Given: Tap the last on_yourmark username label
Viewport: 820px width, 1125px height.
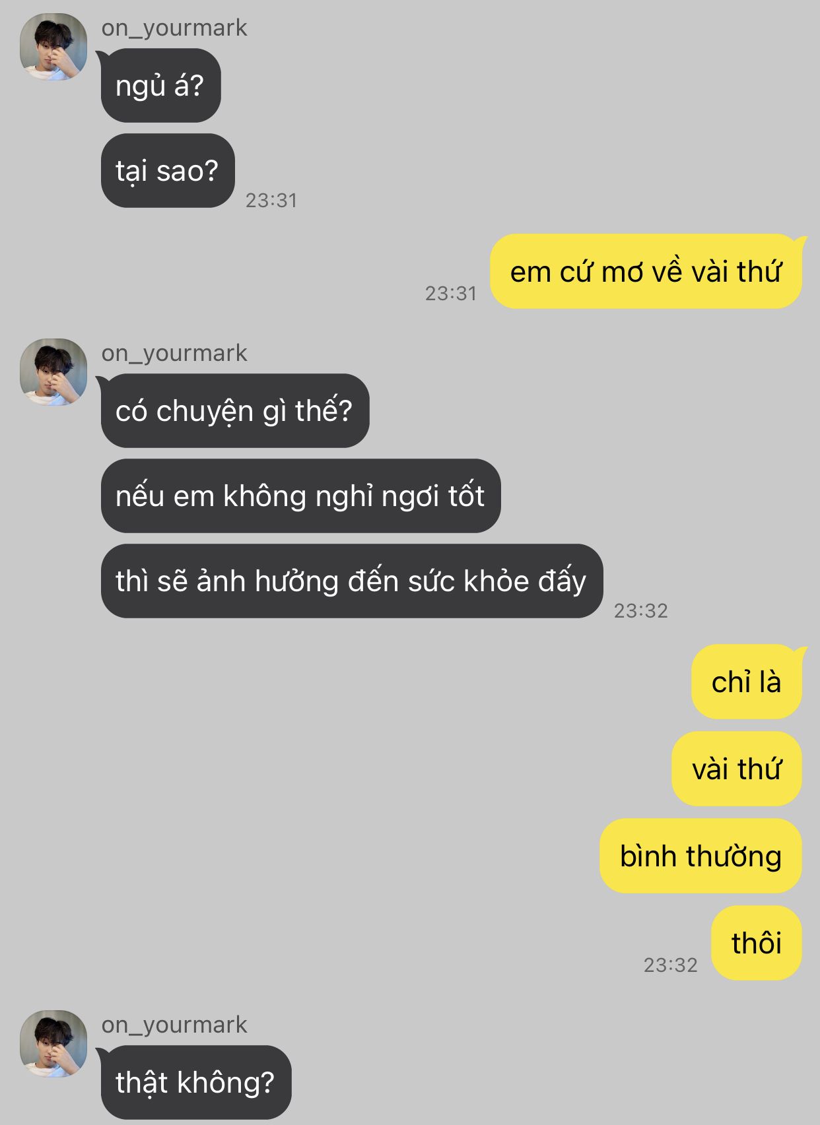Looking at the screenshot, I should (x=174, y=1025).
